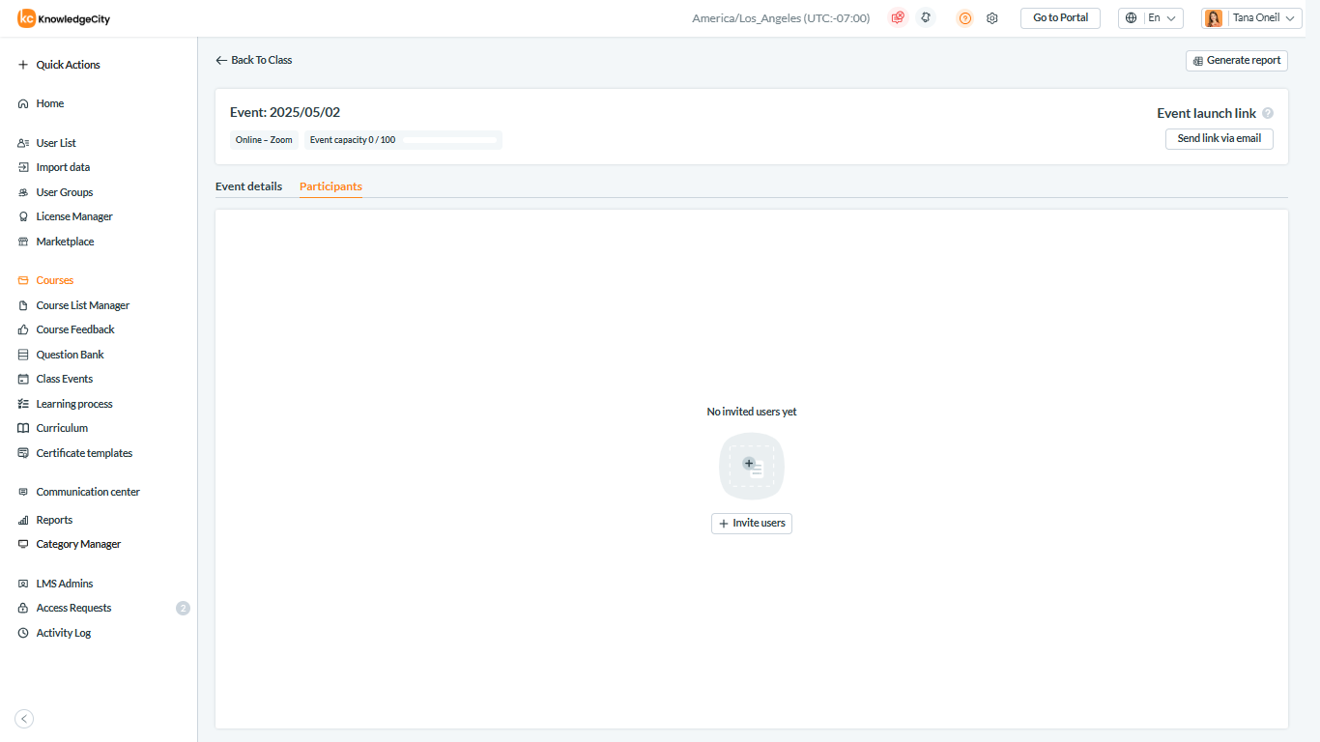The height and width of the screenshot is (742, 1320).
Task: Switch to the Event details tab
Action: pos(248,186)
